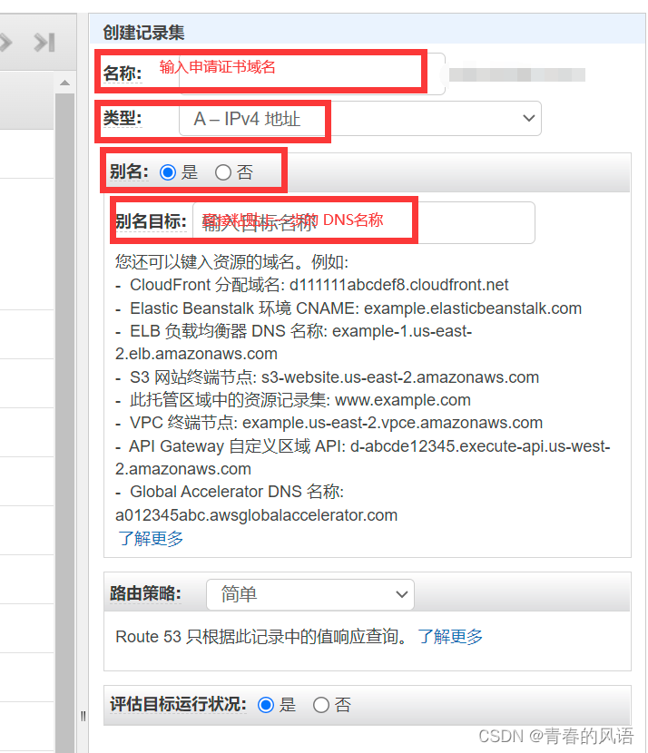This screenshot has width=648, height=753.
Task: Click the a012345abc.awsglobalaccelerator.com example text
Action: [x=257, y=515]
